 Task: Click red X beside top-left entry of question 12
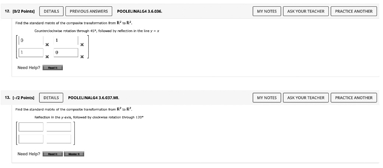(47, 45)
